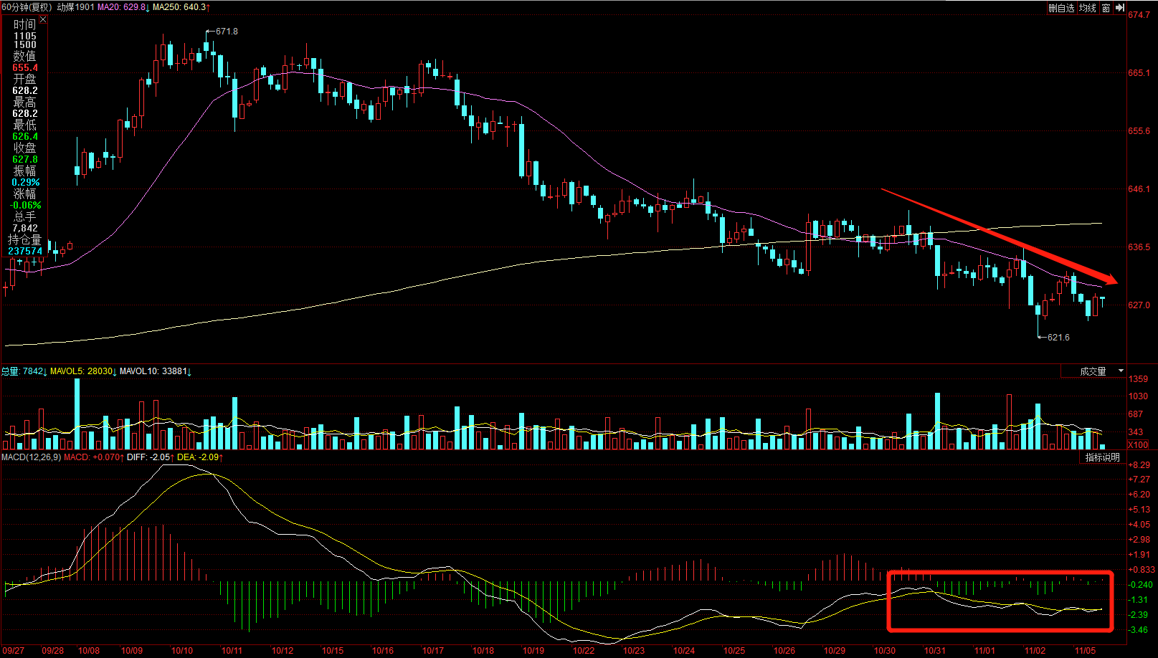Click the 指标说明 indicator description button

pos(1102,457)
